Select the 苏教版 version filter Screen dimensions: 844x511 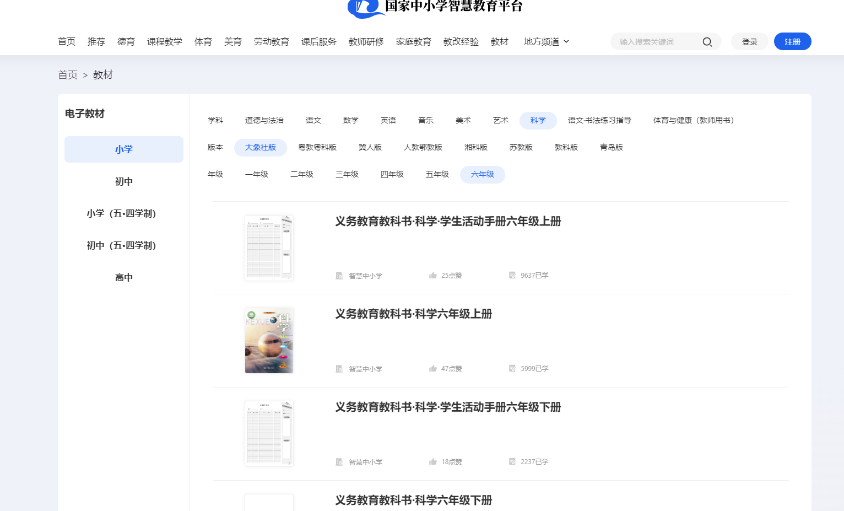pos(521,147)
